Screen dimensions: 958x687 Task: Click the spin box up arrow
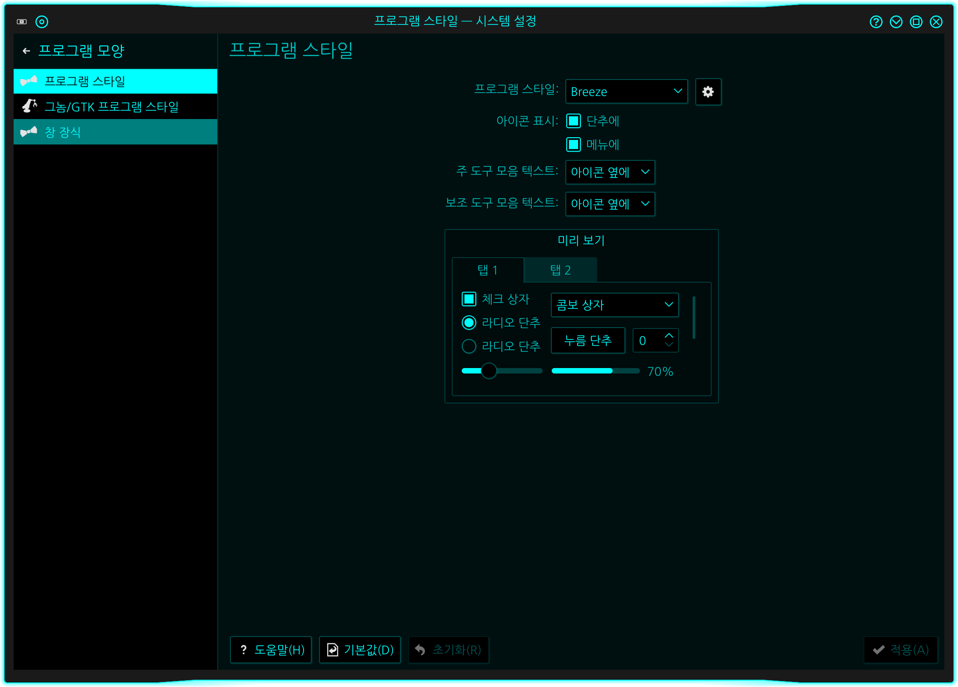tap(669, 335)
